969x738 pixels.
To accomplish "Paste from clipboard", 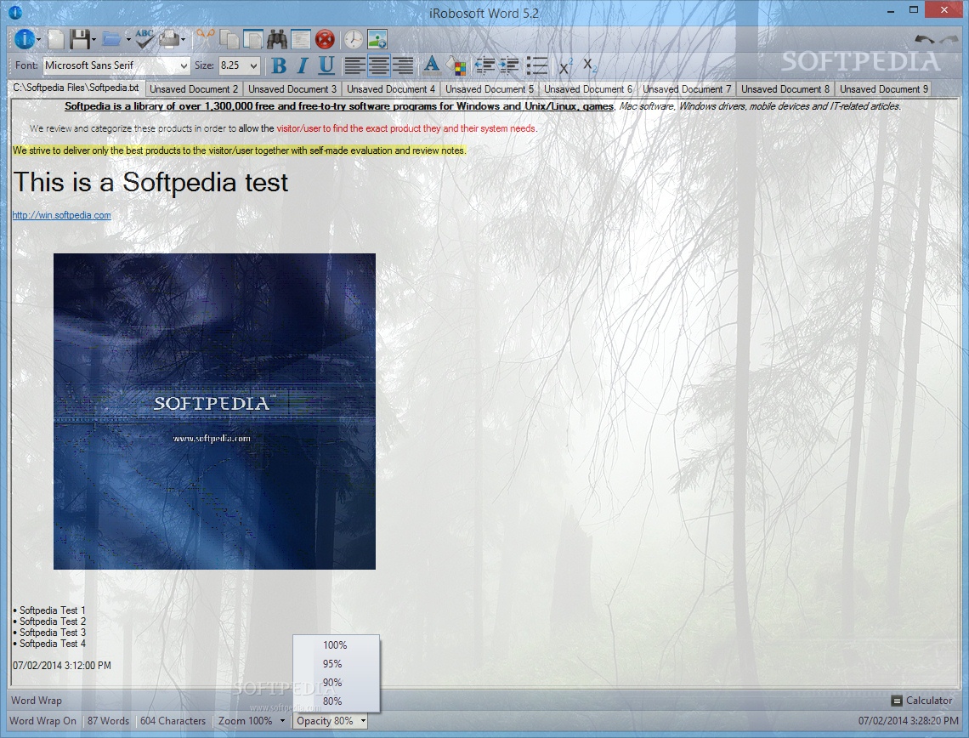I will [x=252, y=40].
